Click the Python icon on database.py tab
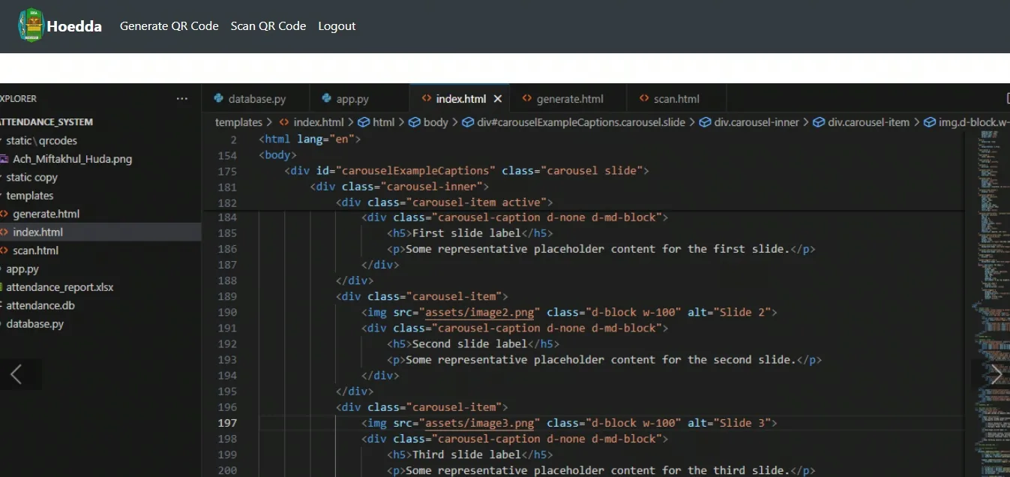Screen dimensions: 1010x477 tap(219, 98)
